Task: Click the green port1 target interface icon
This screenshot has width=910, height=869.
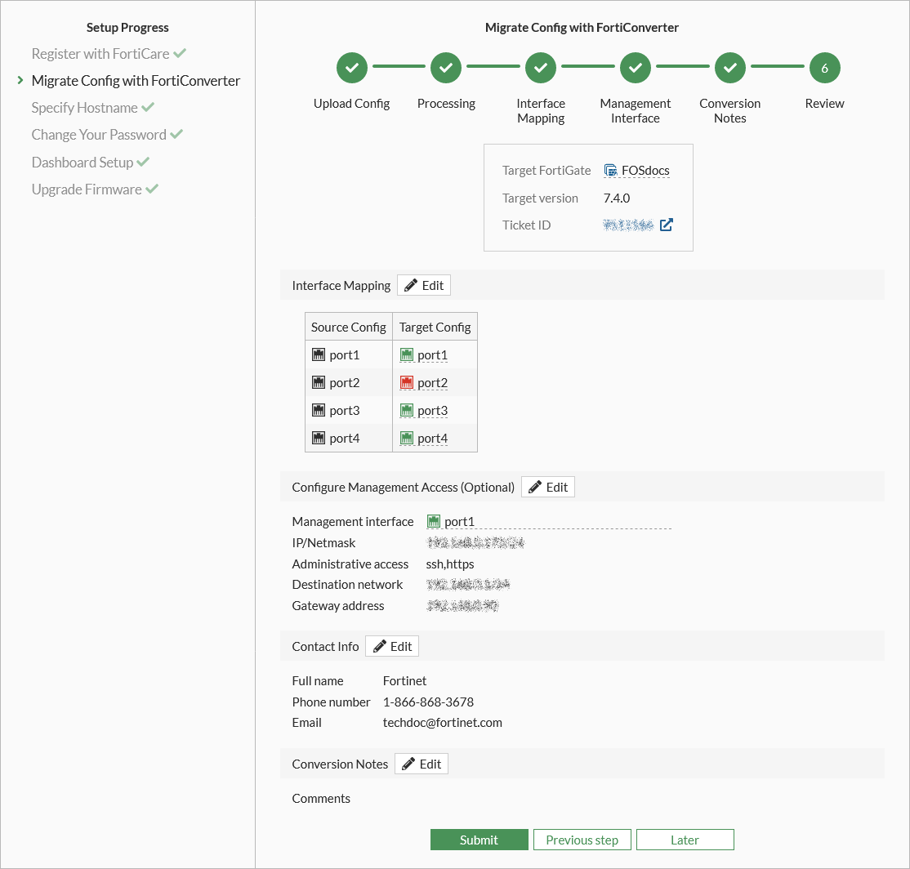Action: (407, 355)
